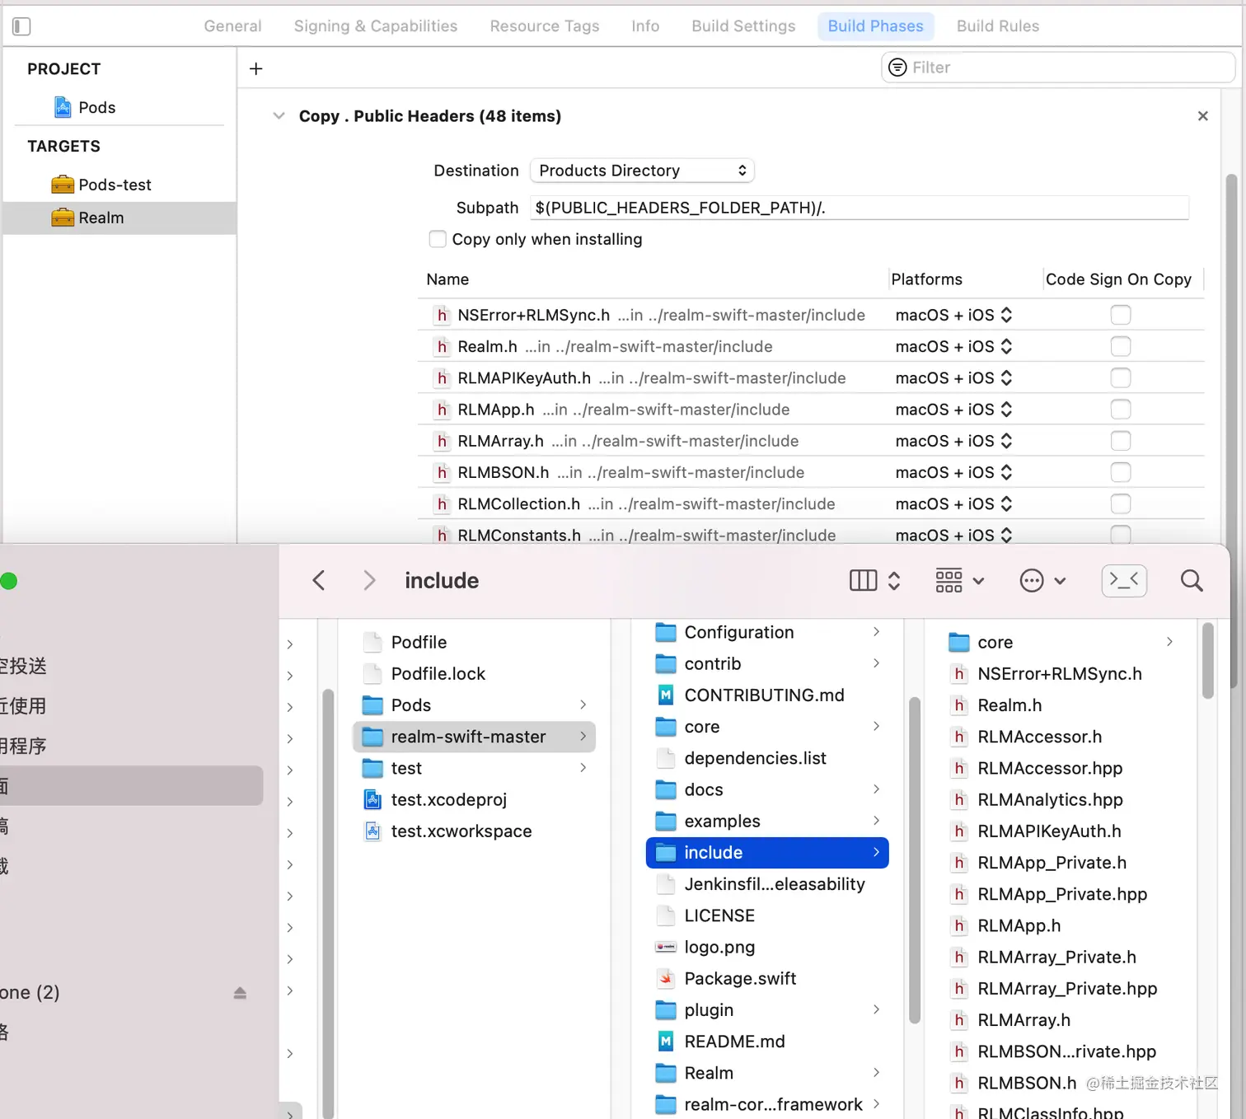Select the Build Phases tab
Image resolution: width=1246 pixels, height=1119 pixels.
[876, 26]
